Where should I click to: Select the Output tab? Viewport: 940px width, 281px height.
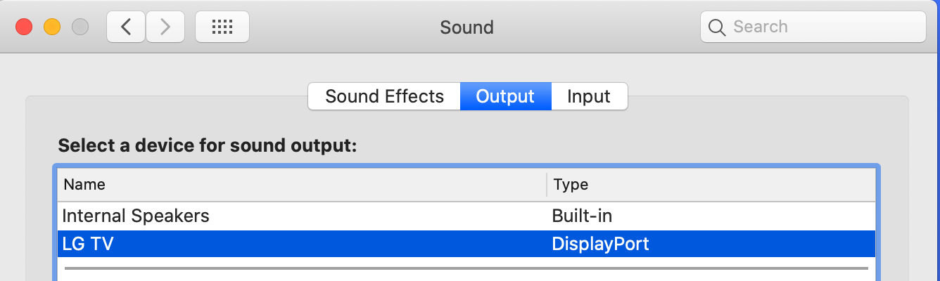[x=505, y=96]
